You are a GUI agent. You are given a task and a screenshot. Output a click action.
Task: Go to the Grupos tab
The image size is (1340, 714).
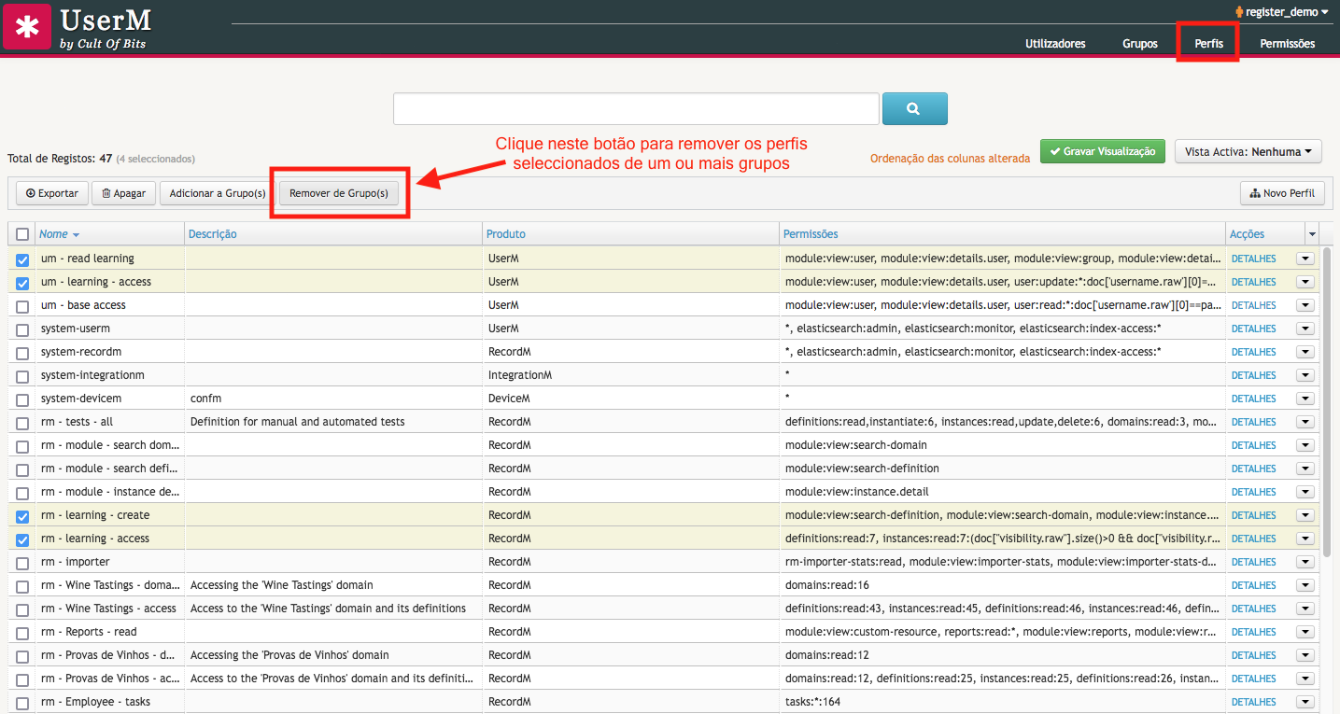1140,44
